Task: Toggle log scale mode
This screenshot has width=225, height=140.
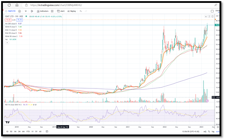Action: 213,132
